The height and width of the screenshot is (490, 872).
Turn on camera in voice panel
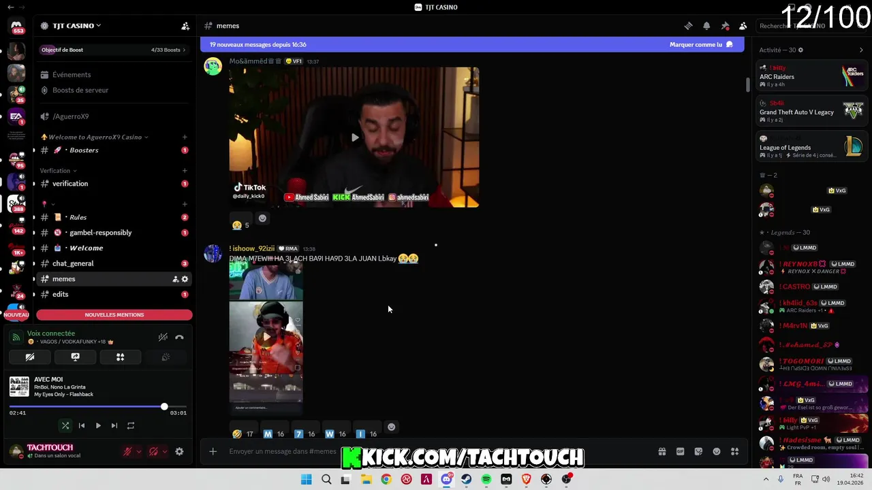[x=30, y=357]
